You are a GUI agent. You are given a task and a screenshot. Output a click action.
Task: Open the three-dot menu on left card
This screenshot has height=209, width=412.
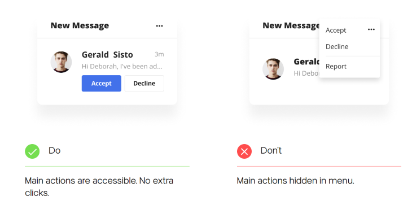[x=159, y=26]
